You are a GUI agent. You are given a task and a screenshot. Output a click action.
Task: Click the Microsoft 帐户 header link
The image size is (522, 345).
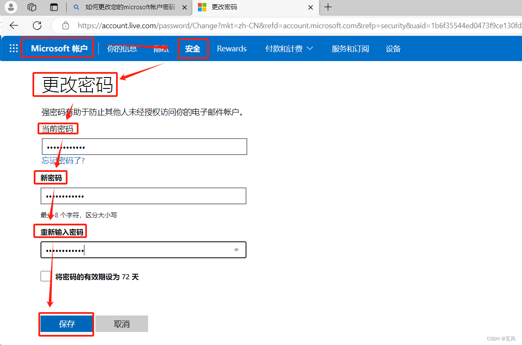point(59,48)
